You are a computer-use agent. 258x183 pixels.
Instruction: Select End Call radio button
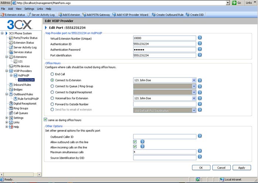pyautogui.click(x=52, y=74)
